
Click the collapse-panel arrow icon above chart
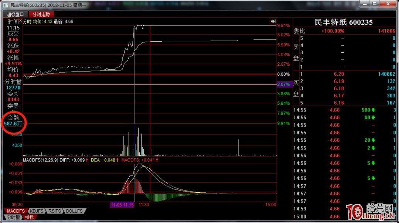coord(273,21)
